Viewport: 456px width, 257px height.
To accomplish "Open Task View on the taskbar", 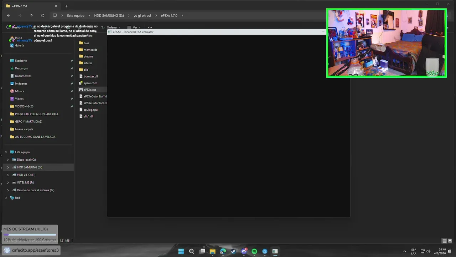I will 202,251.
